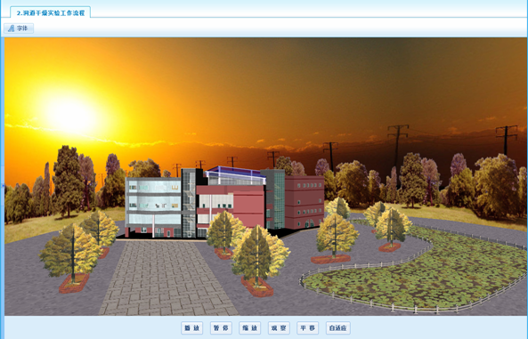Viewport: 528px width, 339px height.
Task: Select the 观察 observe mode
Action: click(x=279, y=328)
